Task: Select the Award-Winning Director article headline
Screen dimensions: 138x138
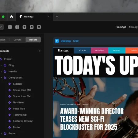Action: 92,119
